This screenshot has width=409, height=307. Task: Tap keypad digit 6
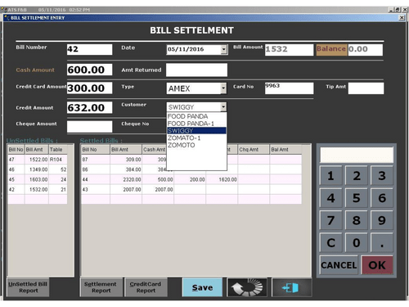click(382, 198)
